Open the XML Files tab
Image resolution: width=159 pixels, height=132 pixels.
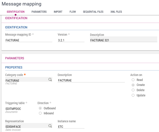coord(116,12)
